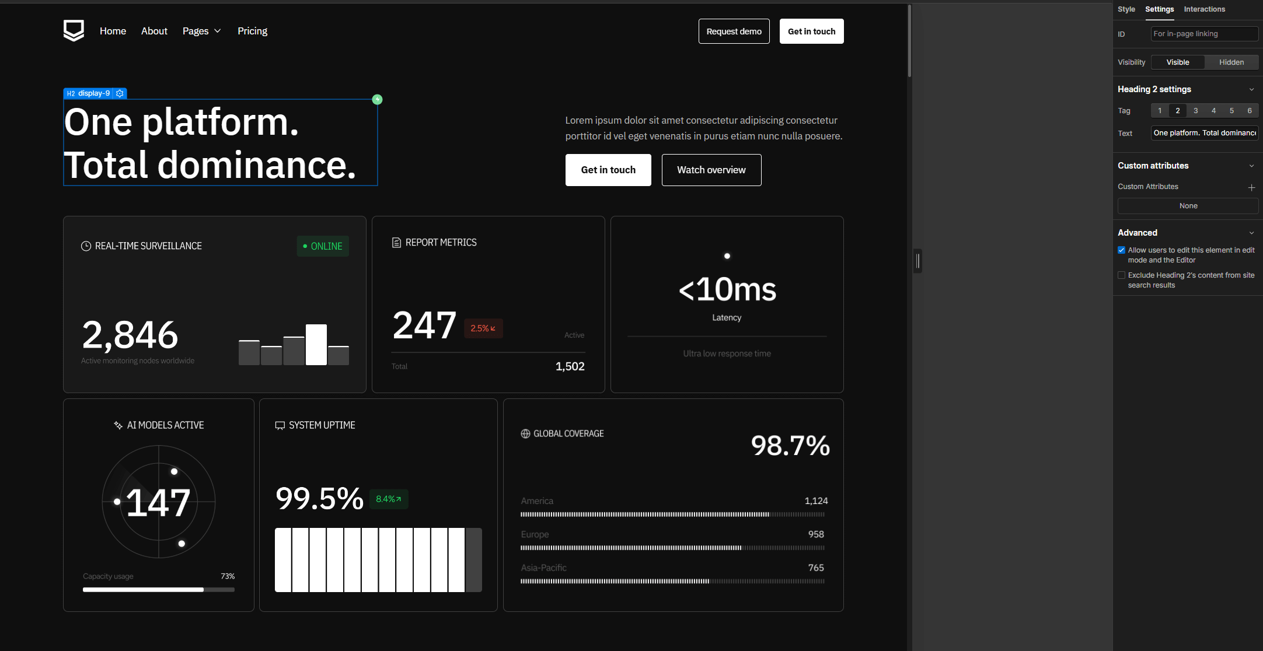Select heading tag 3

point(1196,111)
